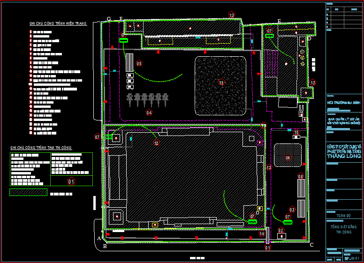Click the pentagon marker 10
Viewport: 364px width, 263px height.
pyautogui.click(x=296, y=132)
